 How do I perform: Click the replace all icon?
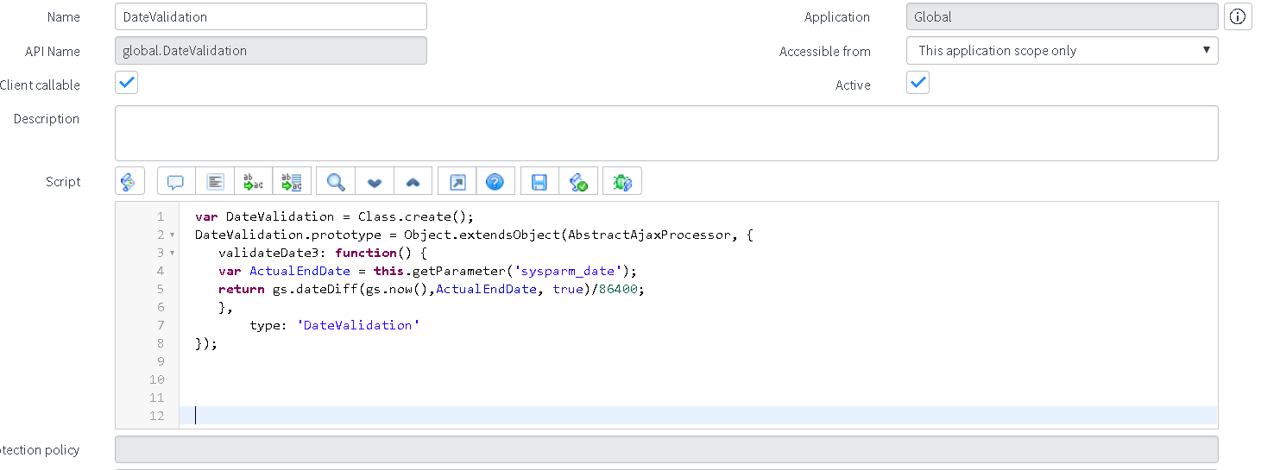click(x=292, y=182)
